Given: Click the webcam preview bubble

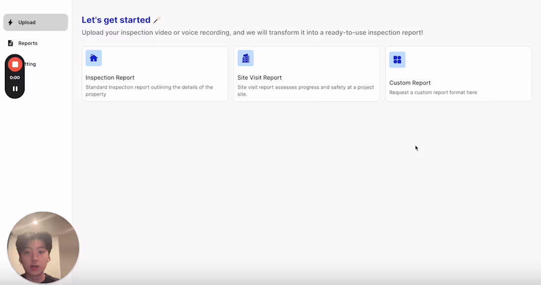Looking at the screenshot, I should (x=43, y=247).
